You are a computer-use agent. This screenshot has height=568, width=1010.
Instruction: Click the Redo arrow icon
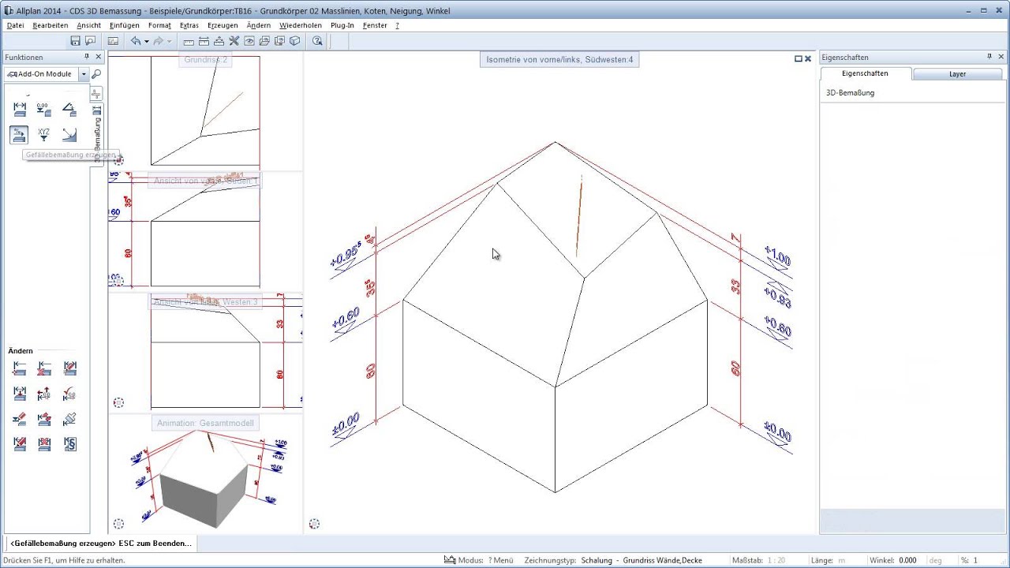click(159, 41)
